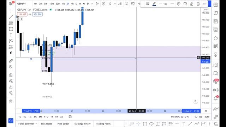This screenshot has width=226, height=127.
Task: Expand the Forex Screener dropdown
Action: point(36,124)
